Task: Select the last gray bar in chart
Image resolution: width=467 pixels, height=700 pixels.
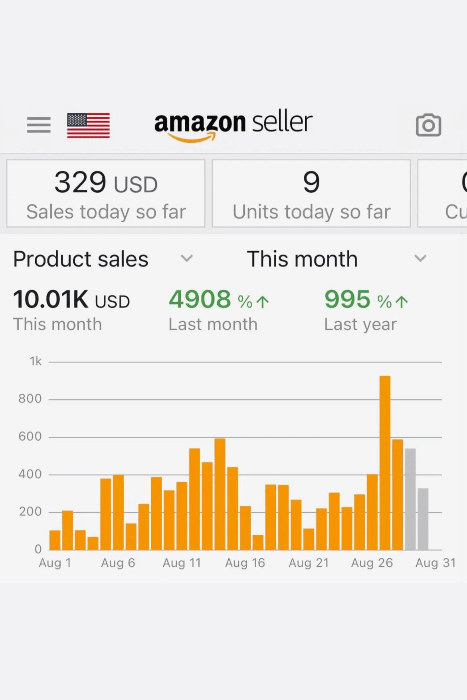Action: pos(423,519)
